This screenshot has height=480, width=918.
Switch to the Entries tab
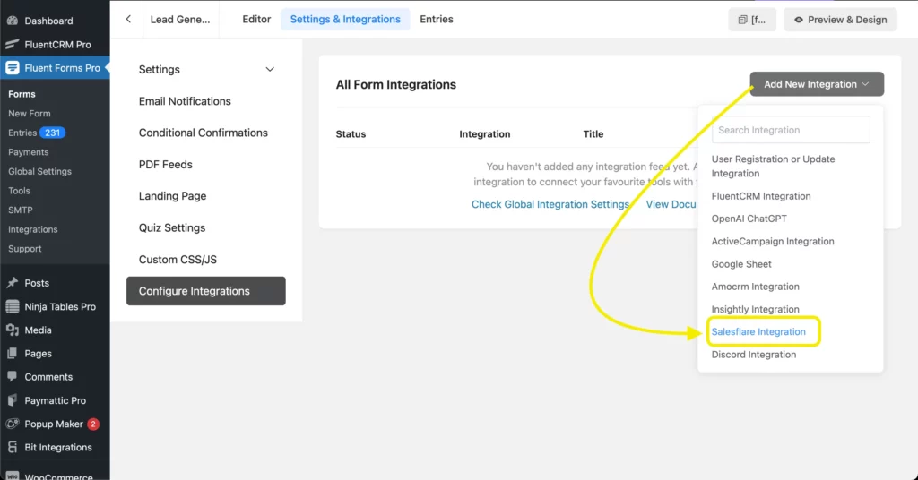437,20
